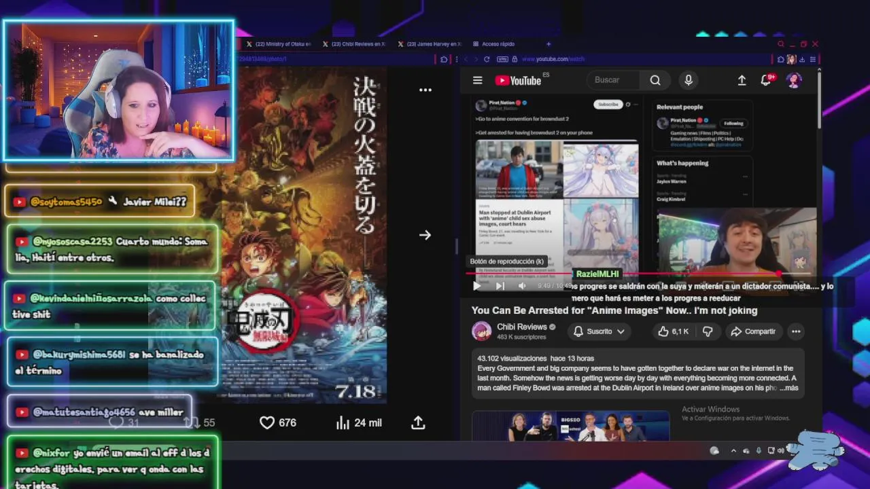This screenshot has height=489, width=870.
Task: Toggle the VPN badge in address bar
Action: (x=502, y=59)
